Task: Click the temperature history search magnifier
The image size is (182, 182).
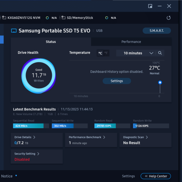Action: point(160,53)
